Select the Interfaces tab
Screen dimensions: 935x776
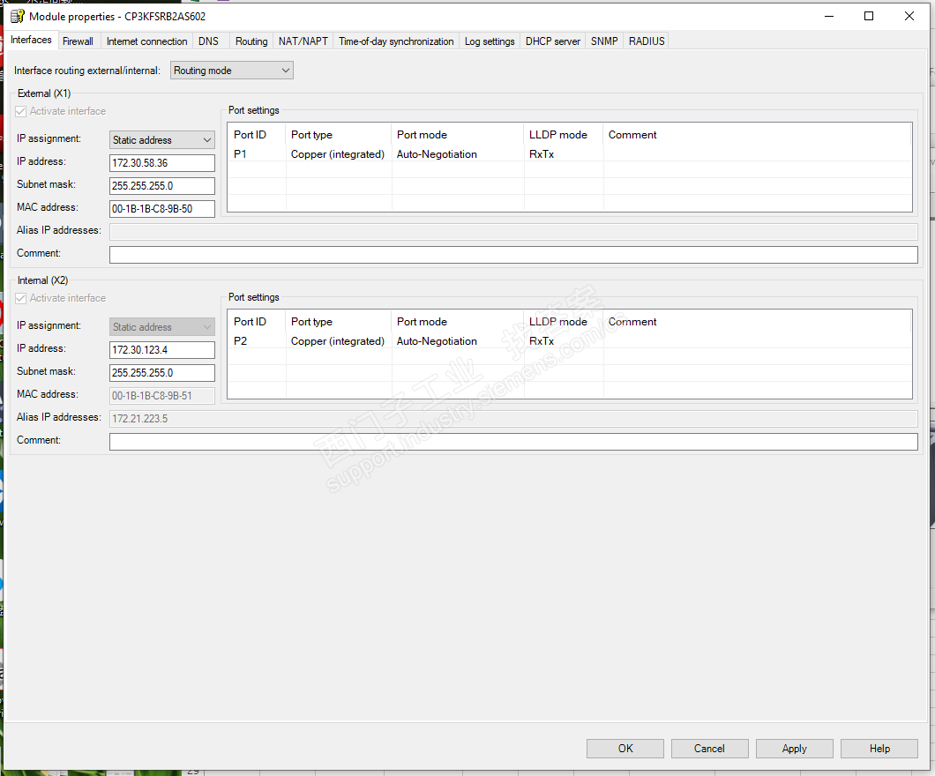[x=31, y=40]
